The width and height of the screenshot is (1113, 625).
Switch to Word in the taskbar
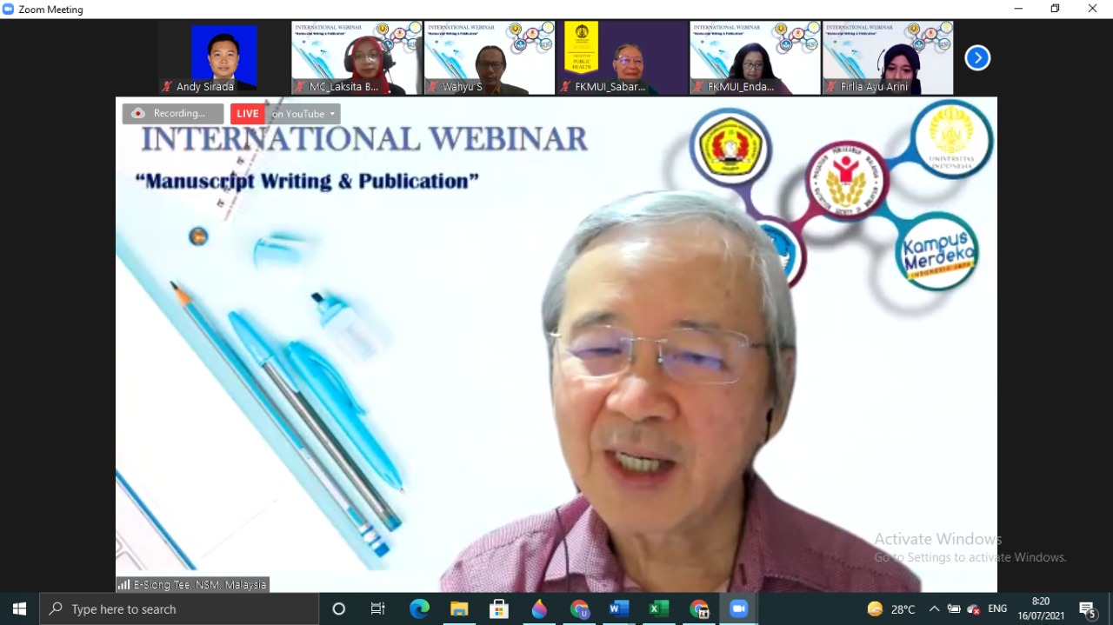[619, 608]
